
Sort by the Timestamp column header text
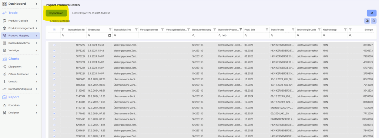pos(94,29)
